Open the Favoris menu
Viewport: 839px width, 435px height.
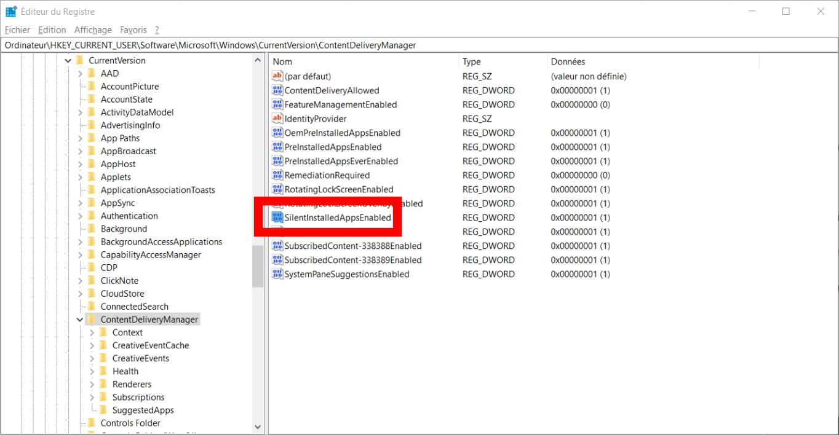pos(133,29)
